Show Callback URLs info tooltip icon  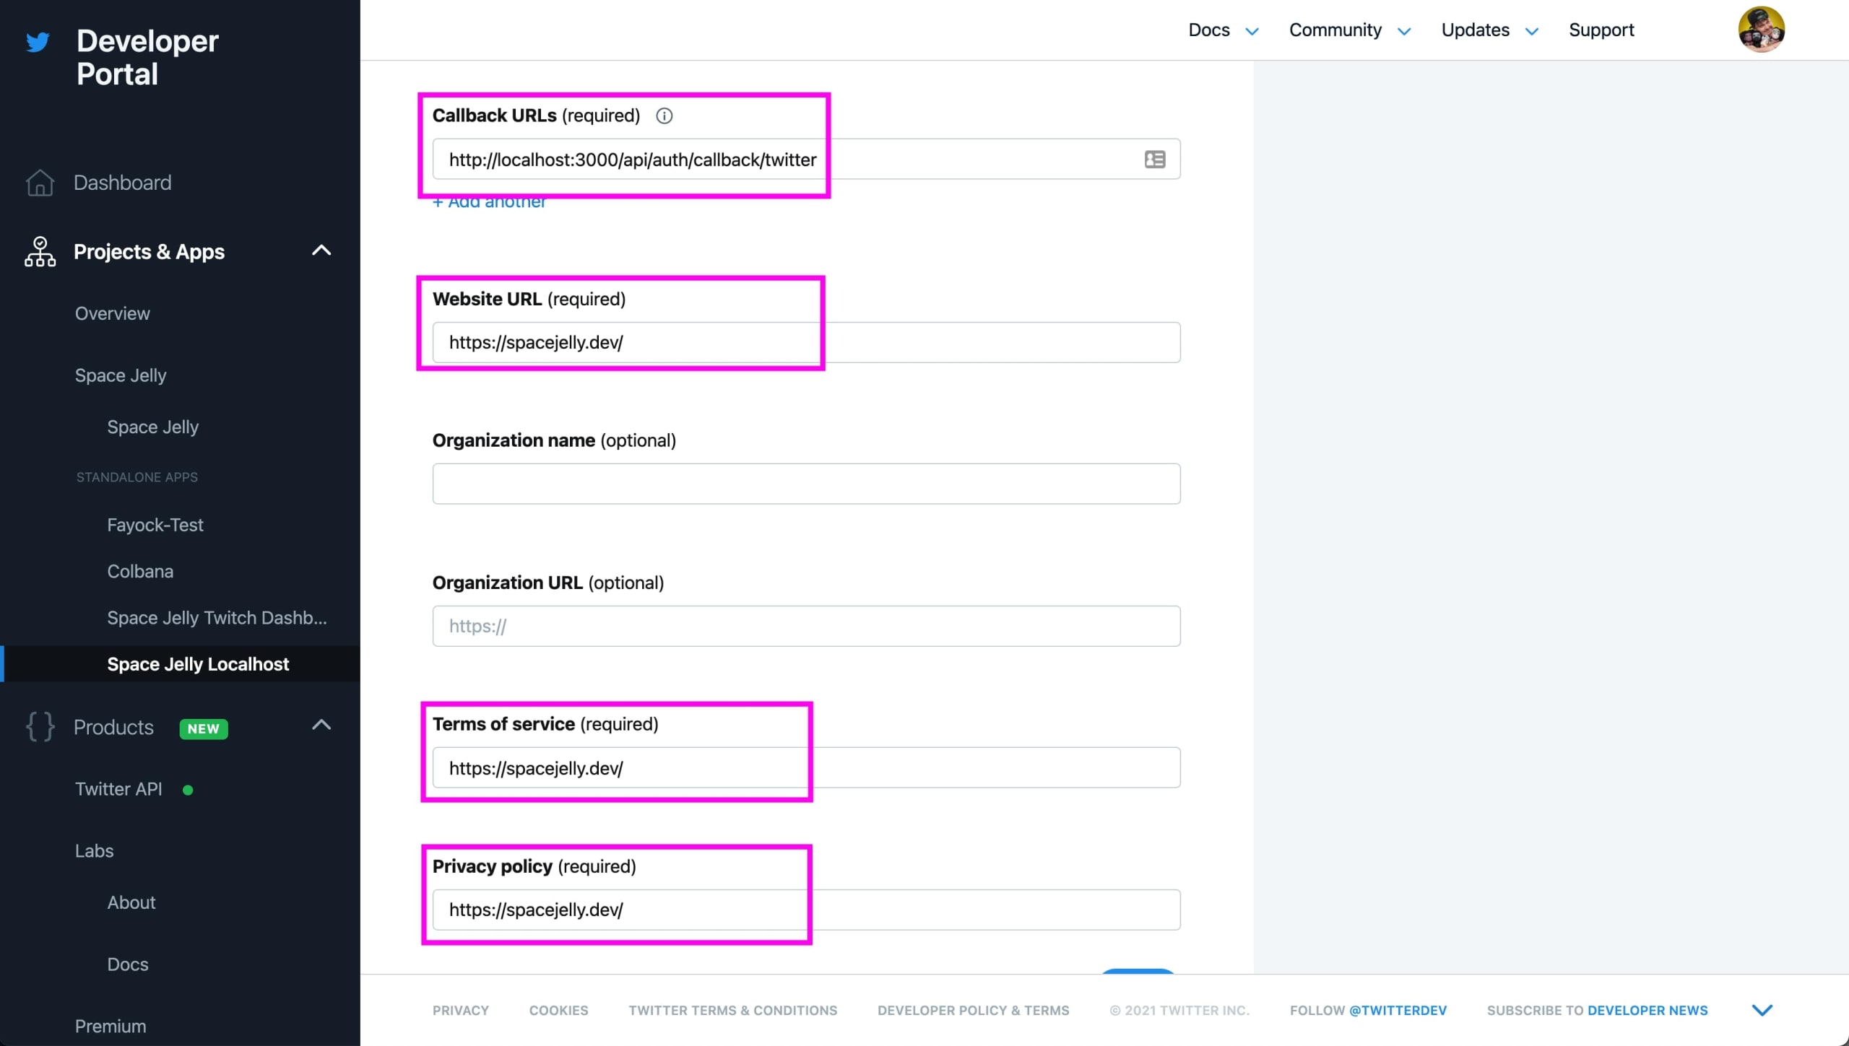pos(664,116)
